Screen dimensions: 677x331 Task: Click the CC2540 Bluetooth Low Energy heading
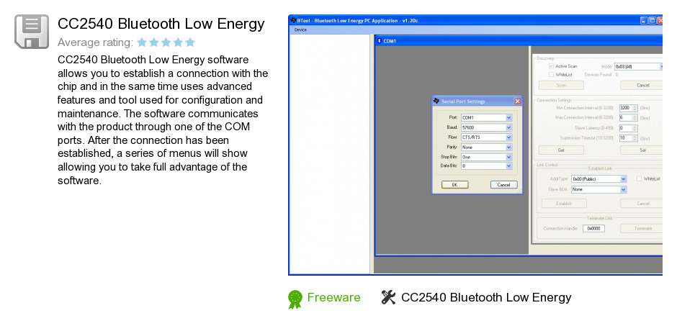[x=161, y=24]
